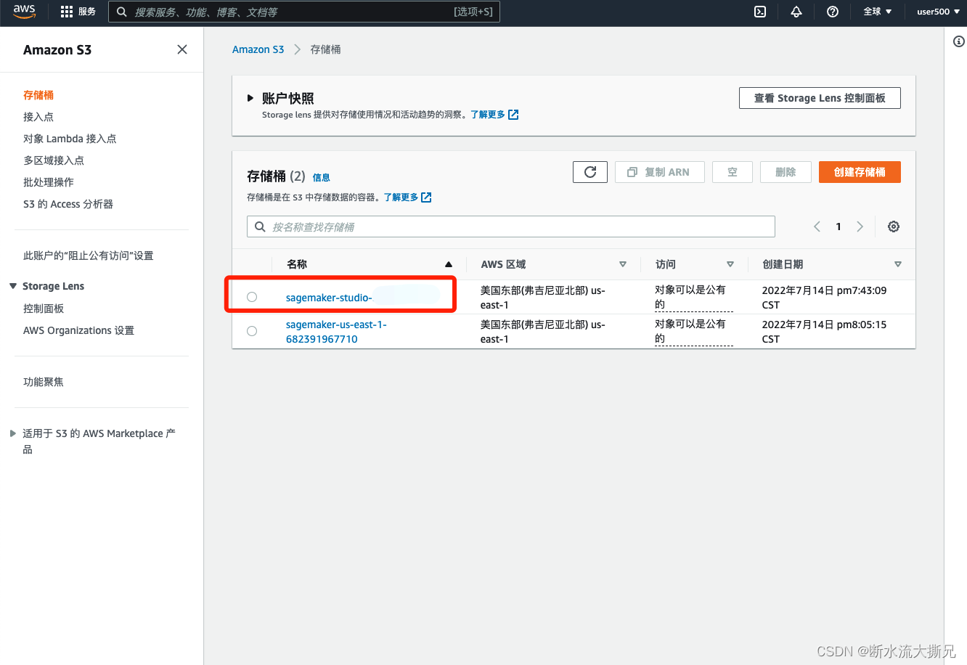Focus the find buckets by name field

[x=510, y=227]
